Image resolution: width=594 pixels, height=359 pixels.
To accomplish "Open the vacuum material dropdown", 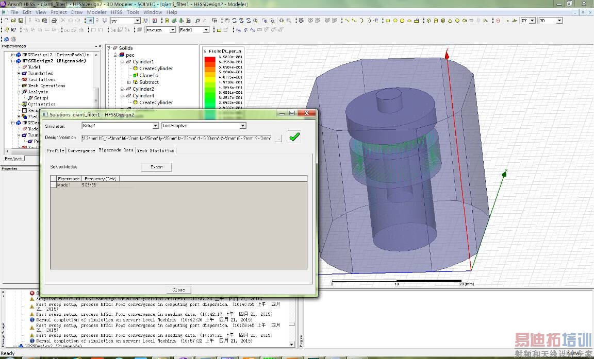I will coord(172,30).
